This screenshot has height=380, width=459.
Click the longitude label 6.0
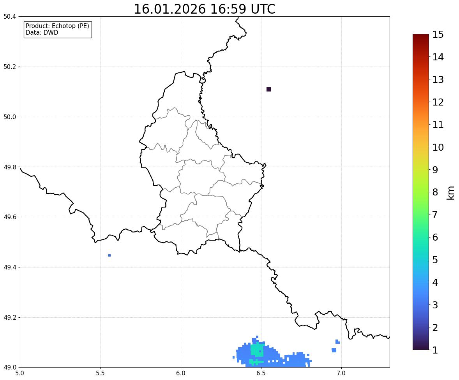(x=181, y=373)
